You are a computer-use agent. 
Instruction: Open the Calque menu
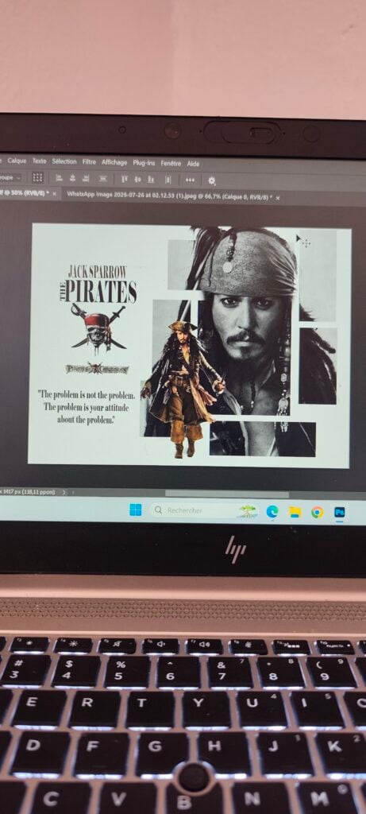click(x=17, y=161)
